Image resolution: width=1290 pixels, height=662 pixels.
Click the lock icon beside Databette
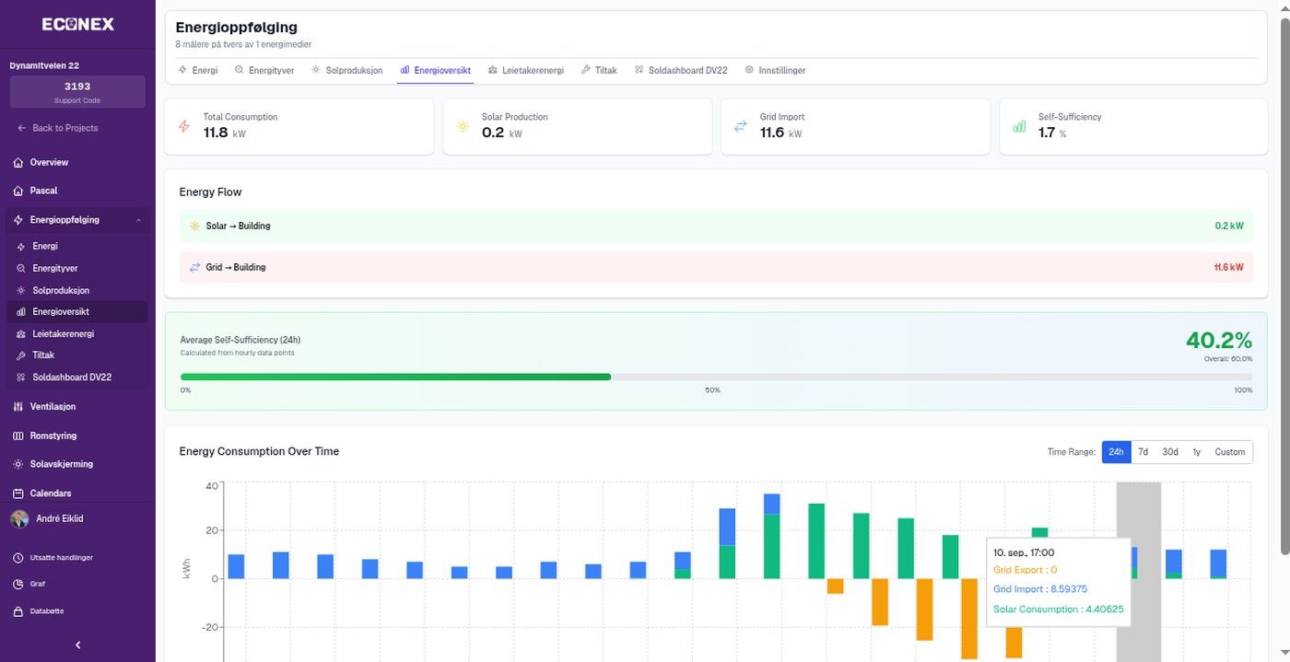[x=18, y=611]
